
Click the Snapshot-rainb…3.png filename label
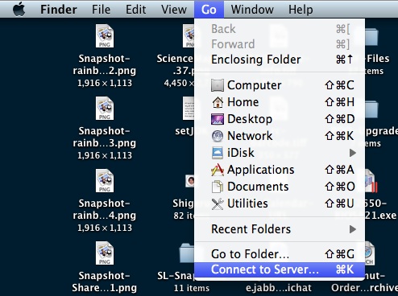[x=105, y=137]
